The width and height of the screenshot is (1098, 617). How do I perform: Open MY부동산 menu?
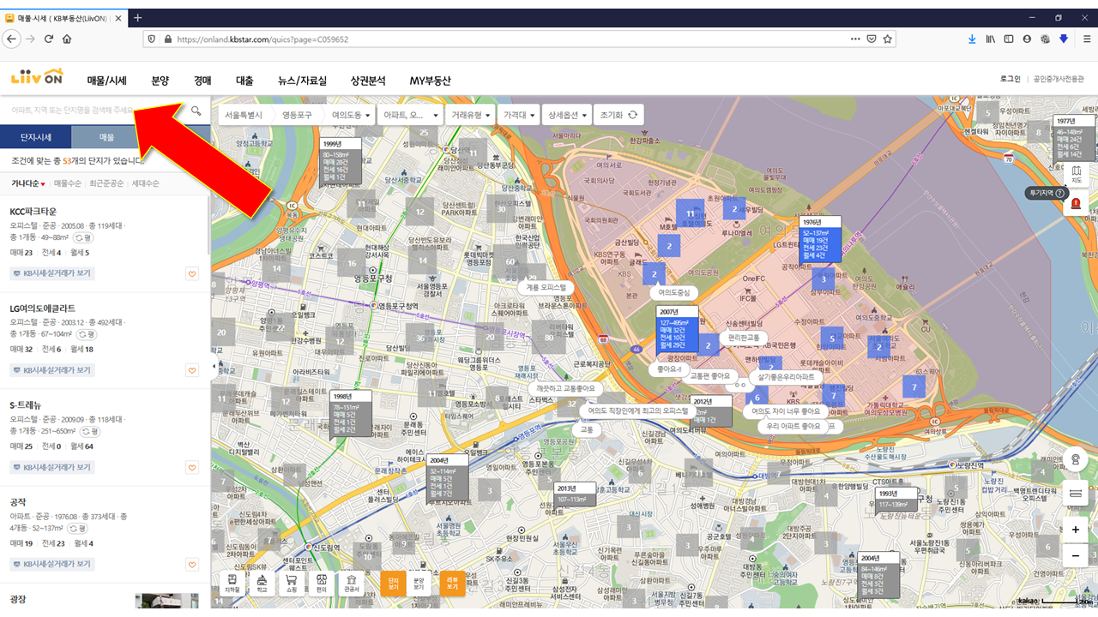(430, 81)
